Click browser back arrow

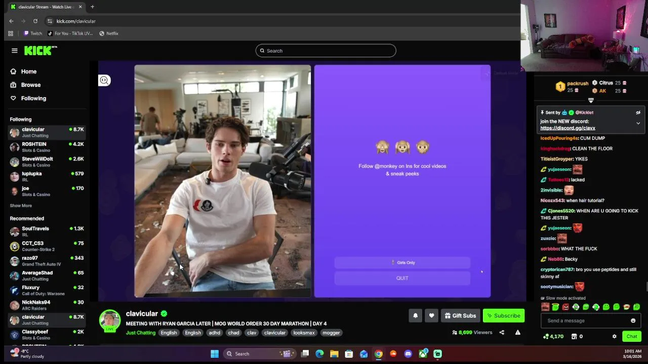click(x=11, y=21)
